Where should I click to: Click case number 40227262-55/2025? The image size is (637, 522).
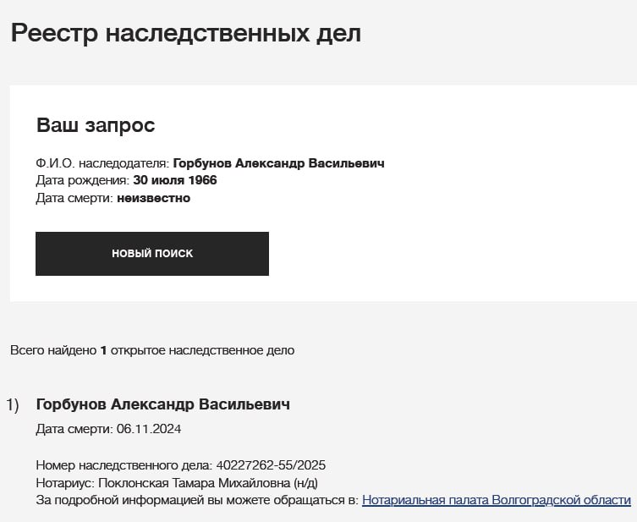click(x=271, y=465)
